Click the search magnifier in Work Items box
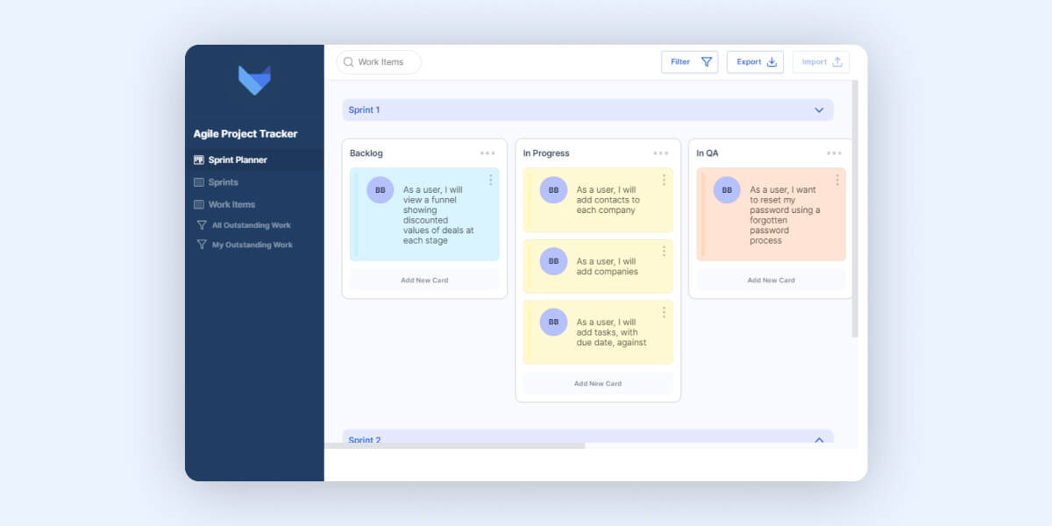 (x=348, y=62)
